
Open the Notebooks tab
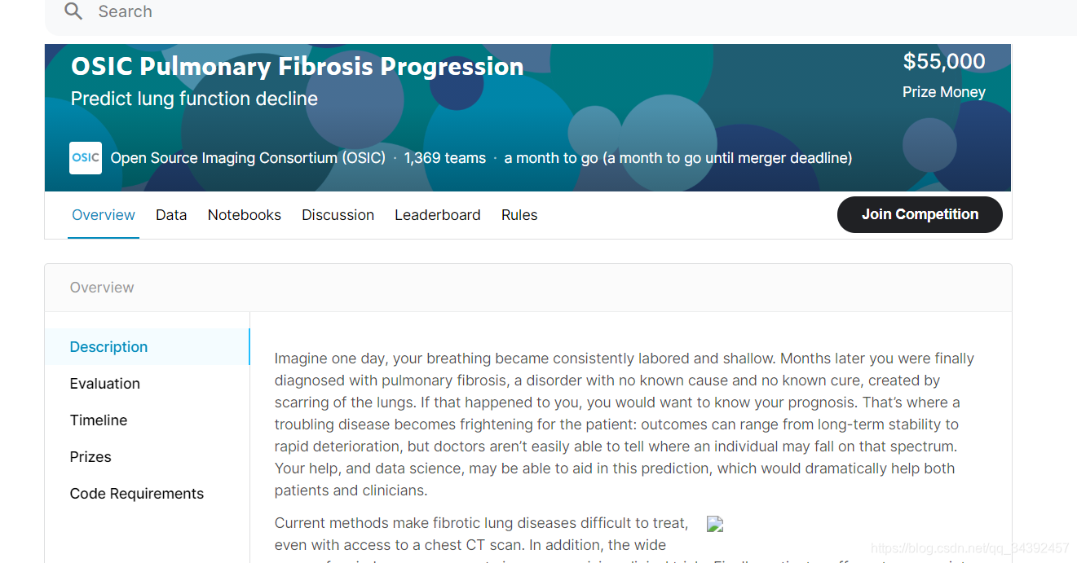pos(245,215)
